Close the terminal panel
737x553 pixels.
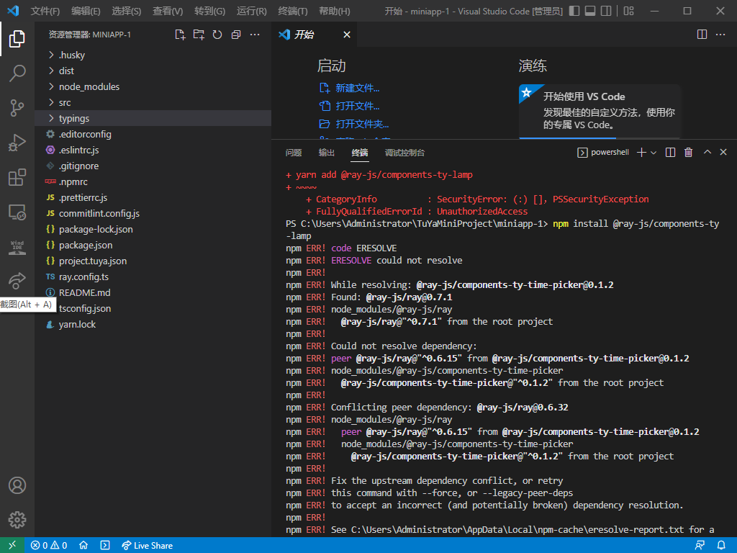click(x=723, y=153)
